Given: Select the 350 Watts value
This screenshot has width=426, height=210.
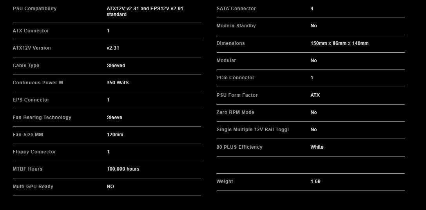Looking at the screenshot, I should coord(118,83).
